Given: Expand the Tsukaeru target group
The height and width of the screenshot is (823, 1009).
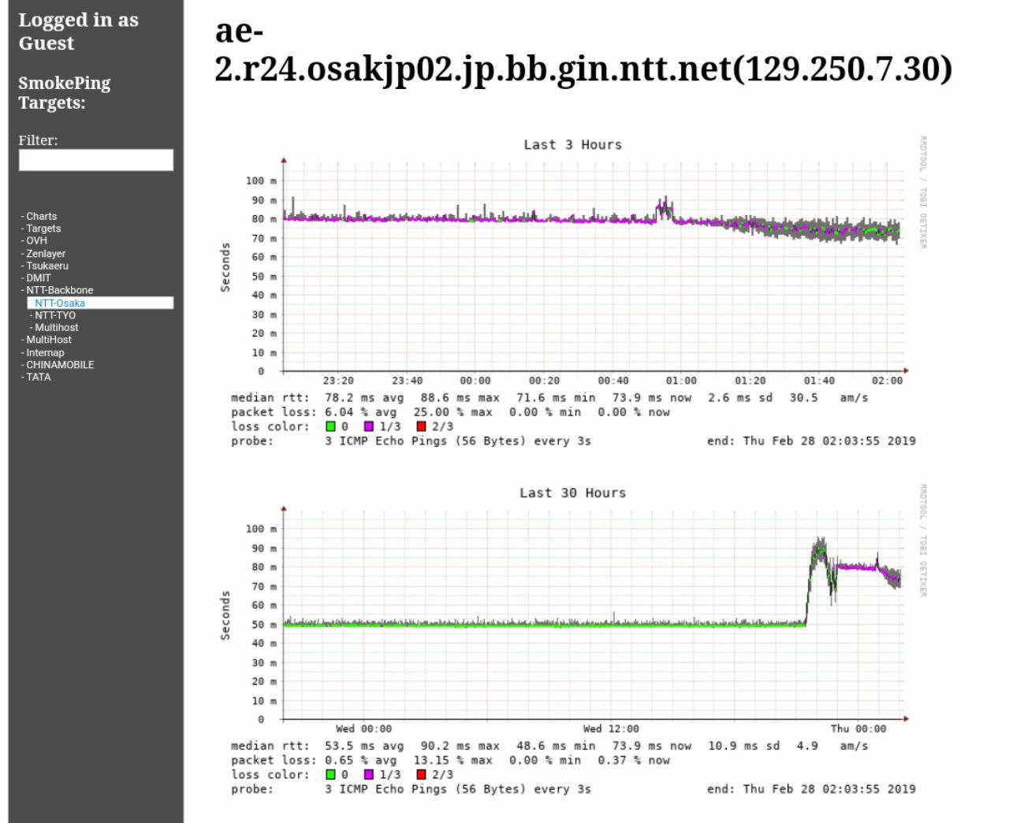Looking at the screenshot, I should pyautogui.click(x=47, y=266).
